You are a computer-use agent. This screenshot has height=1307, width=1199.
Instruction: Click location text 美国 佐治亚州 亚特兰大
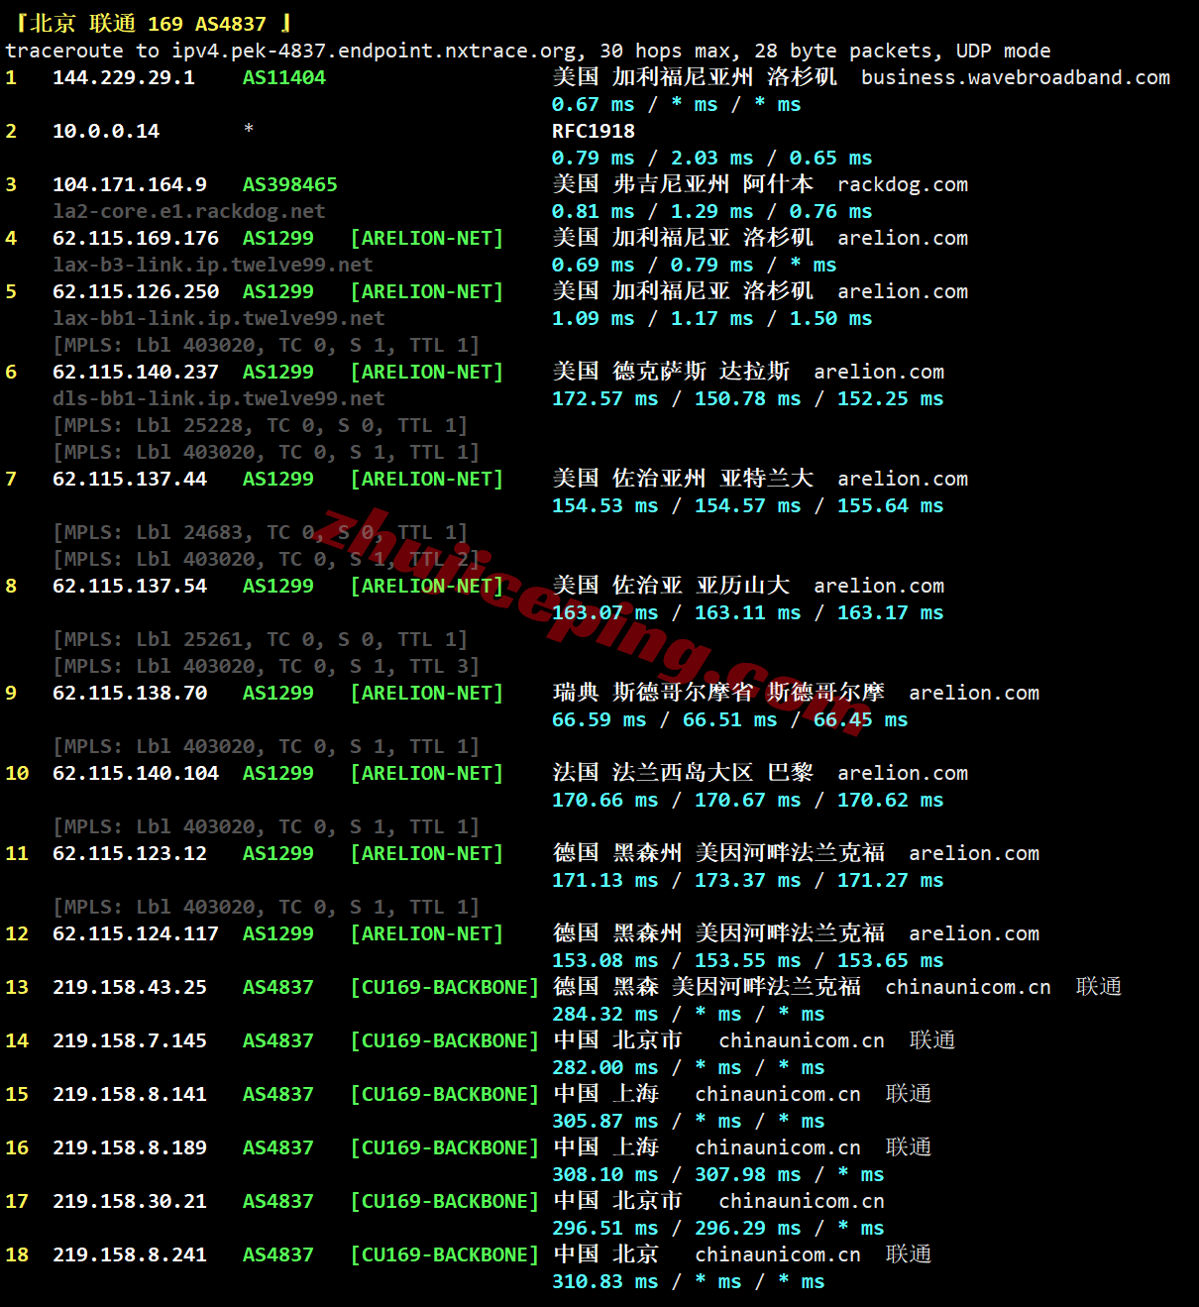point(683,479)
